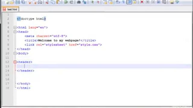Collapse the head tag fold marker
The width and height of the screenshot is (193, 108).
(x=15, y=32)
